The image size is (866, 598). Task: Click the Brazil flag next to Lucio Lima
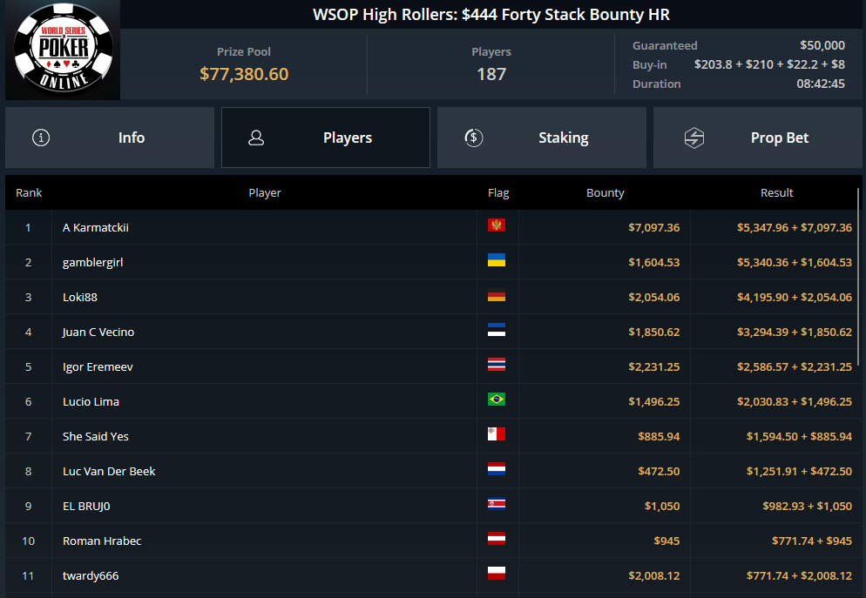(x=497, y=400)
